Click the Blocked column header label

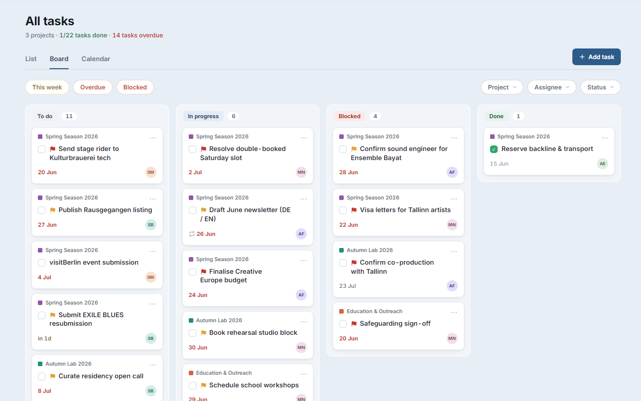point(349,116)
